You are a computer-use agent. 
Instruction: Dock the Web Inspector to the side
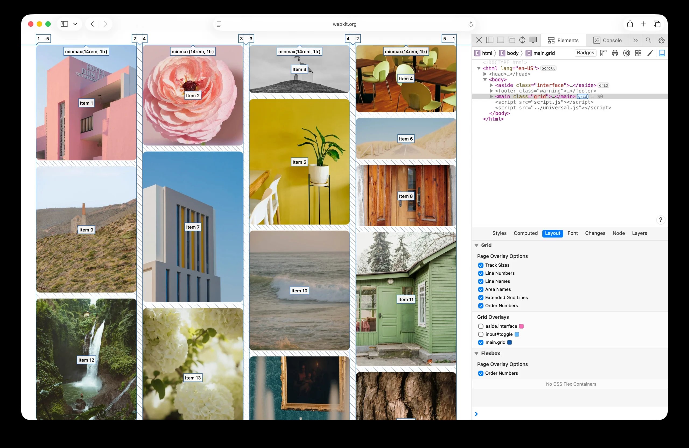pos(489,40)
